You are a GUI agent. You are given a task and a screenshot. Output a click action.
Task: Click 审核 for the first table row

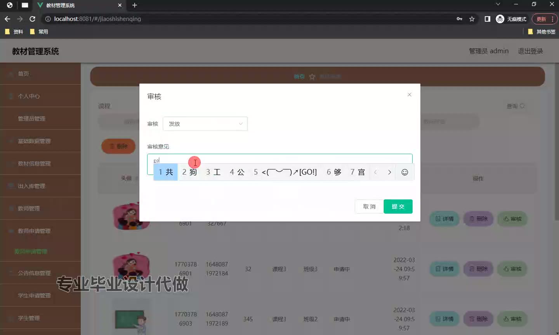[512, 219]
